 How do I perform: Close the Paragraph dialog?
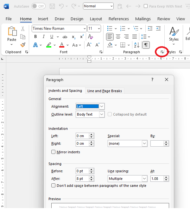(x=166, y=79)
